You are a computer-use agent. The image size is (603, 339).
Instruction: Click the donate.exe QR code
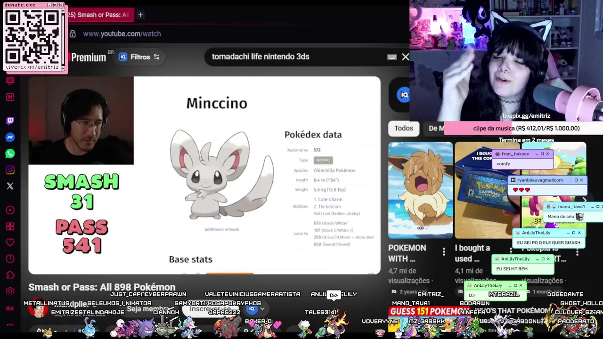click(x=33, y=37)
